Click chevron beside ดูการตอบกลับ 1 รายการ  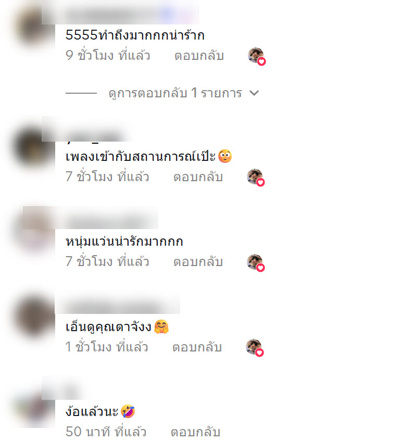click(254, 93)
